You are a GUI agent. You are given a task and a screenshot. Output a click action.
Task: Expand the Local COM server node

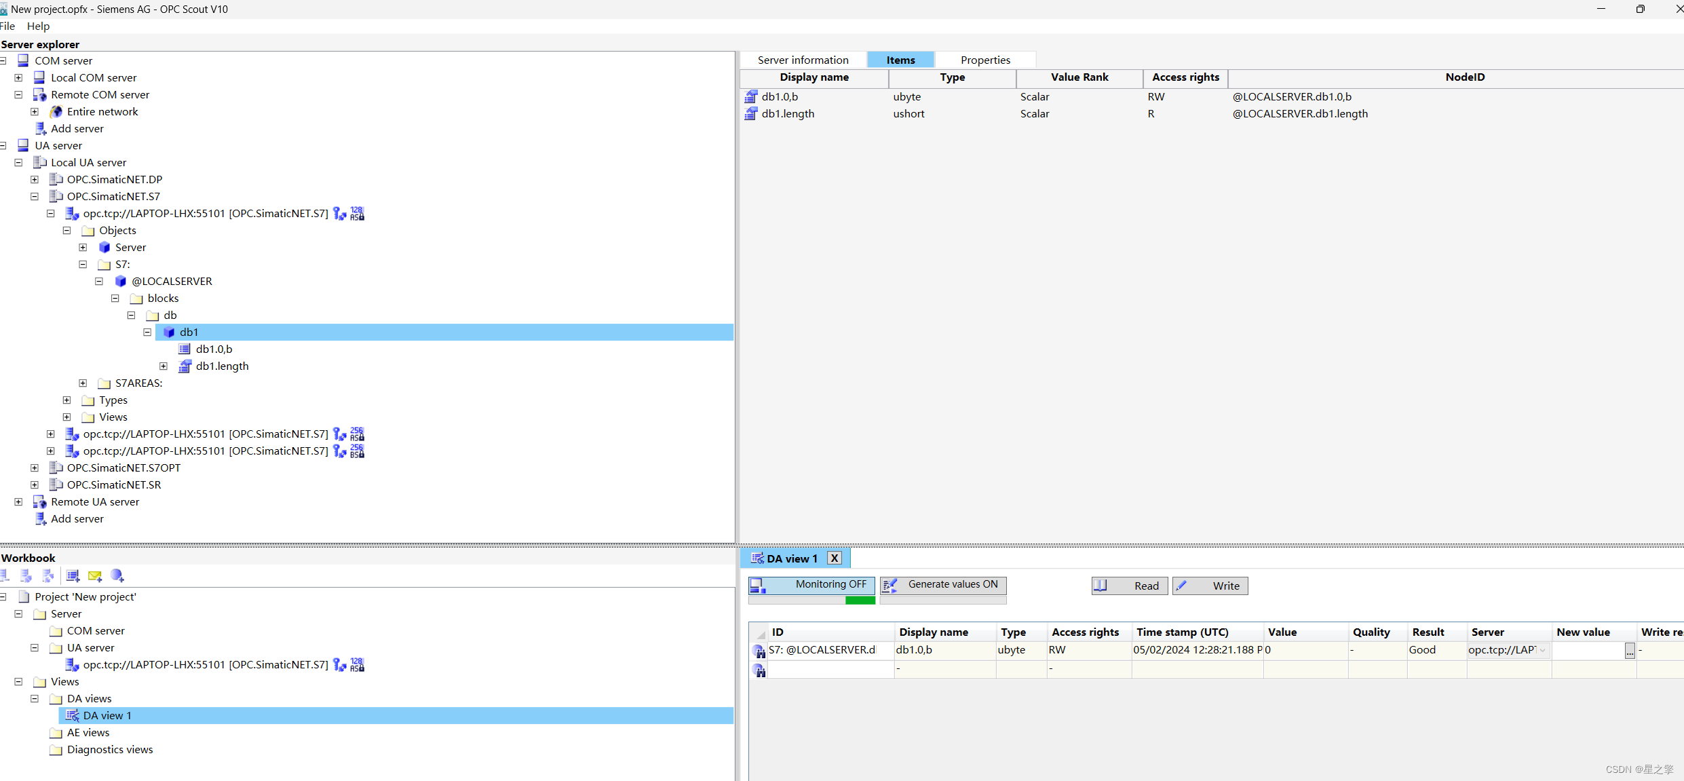19,78
